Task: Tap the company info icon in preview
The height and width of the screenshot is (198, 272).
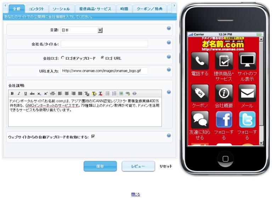Action: (224, 93)
